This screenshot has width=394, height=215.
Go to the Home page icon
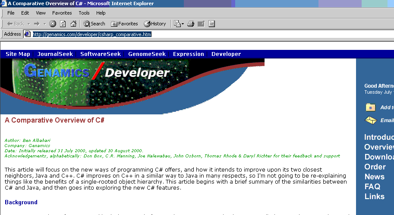[x=73, y=24]
